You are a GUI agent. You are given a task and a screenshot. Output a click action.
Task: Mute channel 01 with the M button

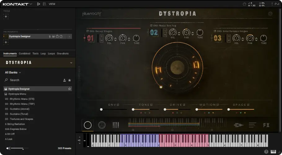point(102,40)
